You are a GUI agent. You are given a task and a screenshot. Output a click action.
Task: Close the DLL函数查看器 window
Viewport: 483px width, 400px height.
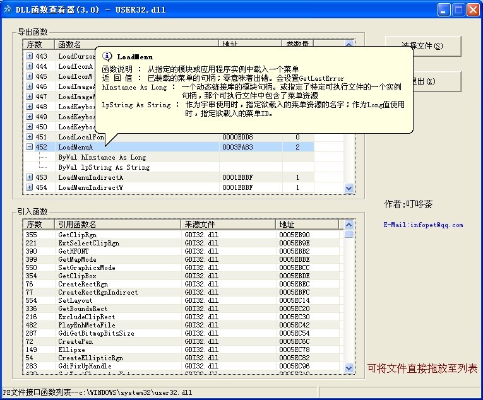473,9
